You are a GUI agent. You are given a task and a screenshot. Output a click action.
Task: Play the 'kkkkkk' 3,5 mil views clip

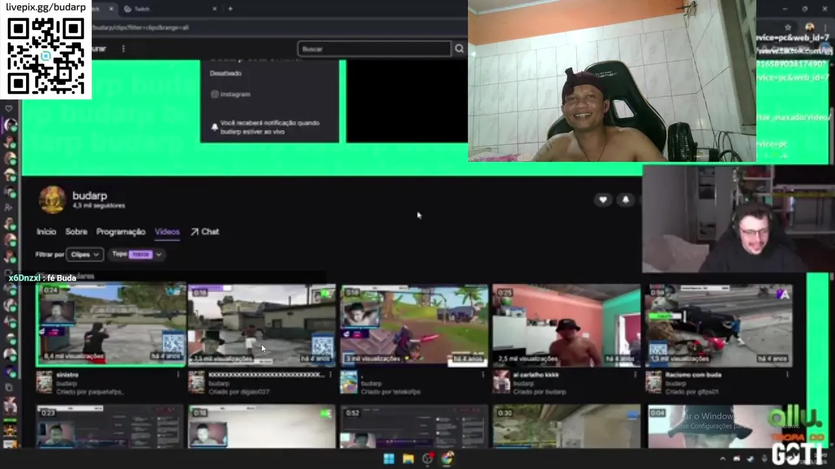[262, 324]
